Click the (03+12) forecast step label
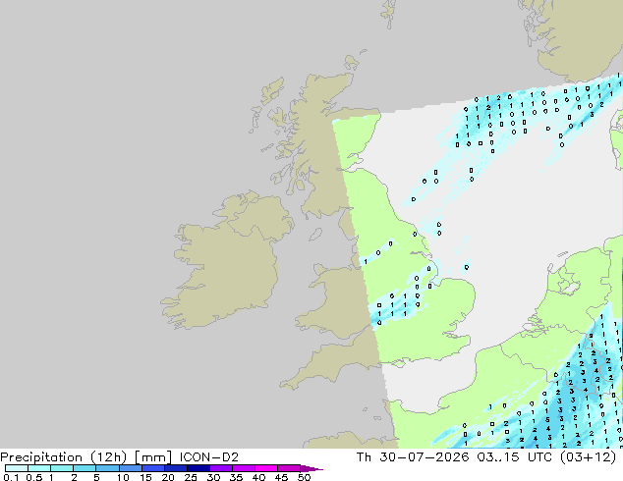Screen dimensions: 623x481 (x=588, y=457)
